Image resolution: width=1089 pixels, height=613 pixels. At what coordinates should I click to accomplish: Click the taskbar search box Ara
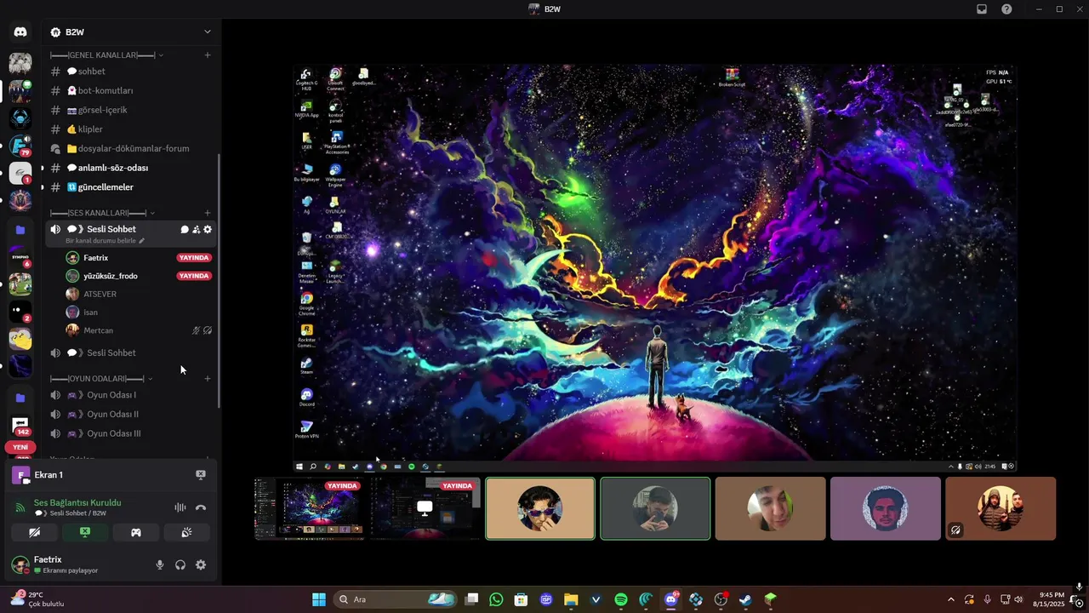(x=396, y=599)
